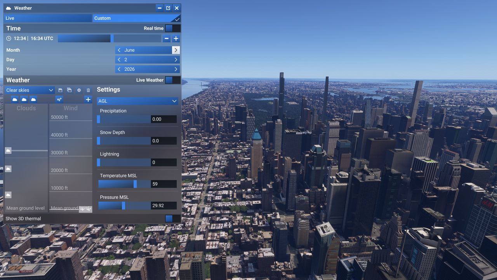Increase the Year from 2026
The image size is (497, 280).
coord(176,69)
